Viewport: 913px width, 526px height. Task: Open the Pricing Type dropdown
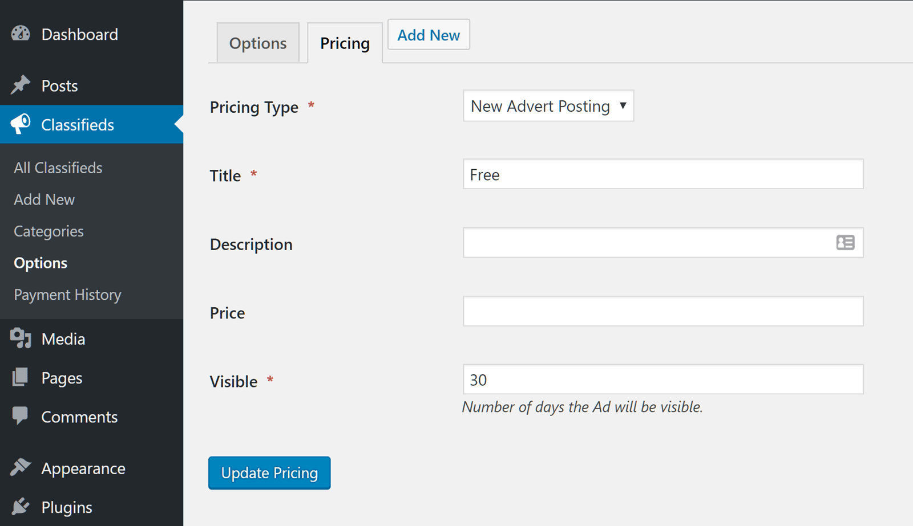click(548, 106)
